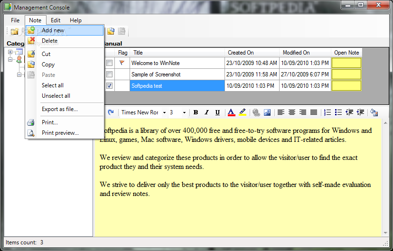Click the Management Console title bar icon
The image size is (393, 251).
pyautogui.click(x=8, y=7)
